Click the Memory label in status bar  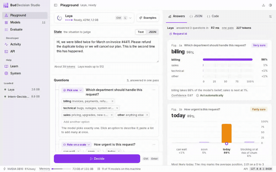[x=45, y=169]
